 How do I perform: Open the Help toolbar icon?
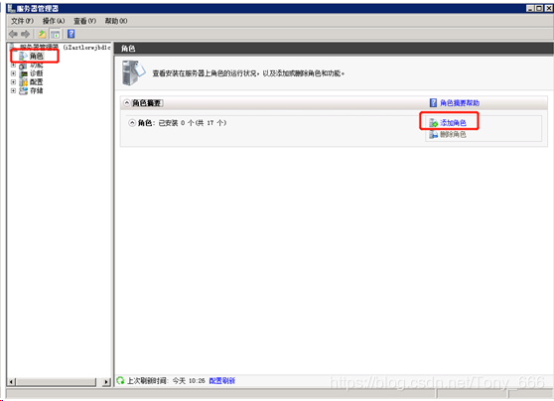[x=71, y=34]
